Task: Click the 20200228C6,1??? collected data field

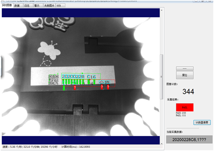Action: coord(189,139)
